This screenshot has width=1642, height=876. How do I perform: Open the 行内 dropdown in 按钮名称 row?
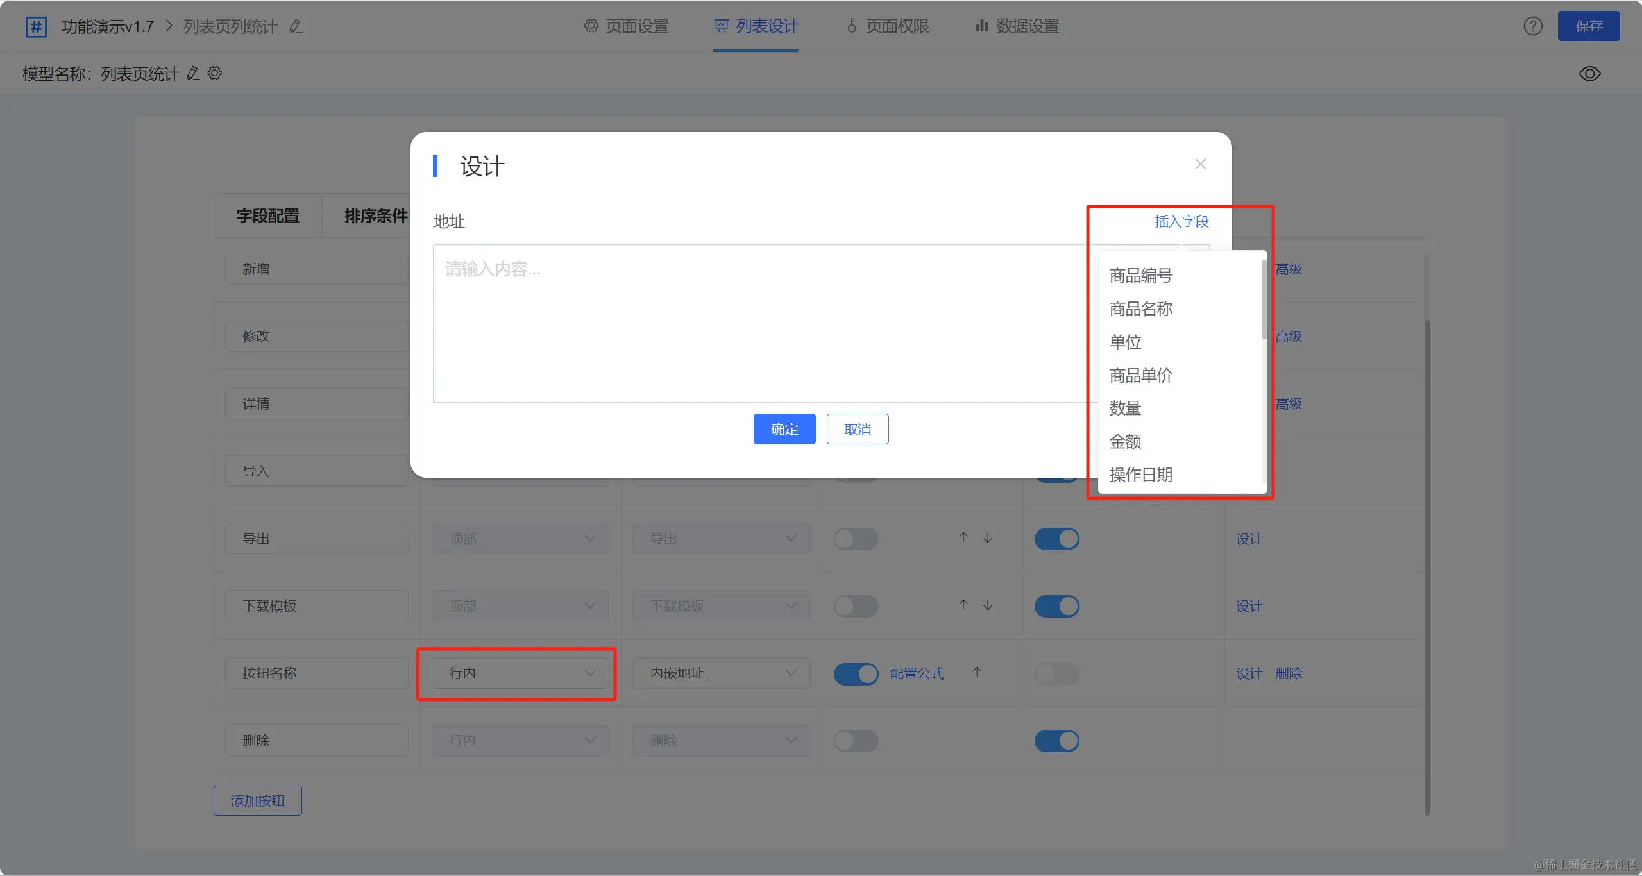coord(520,673)
